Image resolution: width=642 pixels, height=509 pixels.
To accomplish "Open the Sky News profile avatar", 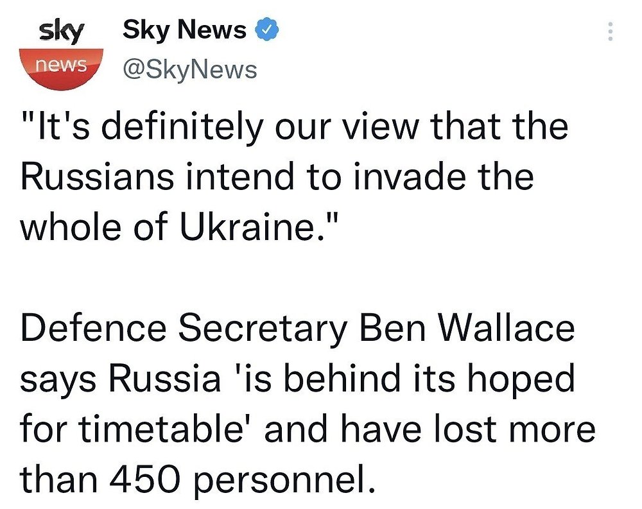I will coord(62,54).
